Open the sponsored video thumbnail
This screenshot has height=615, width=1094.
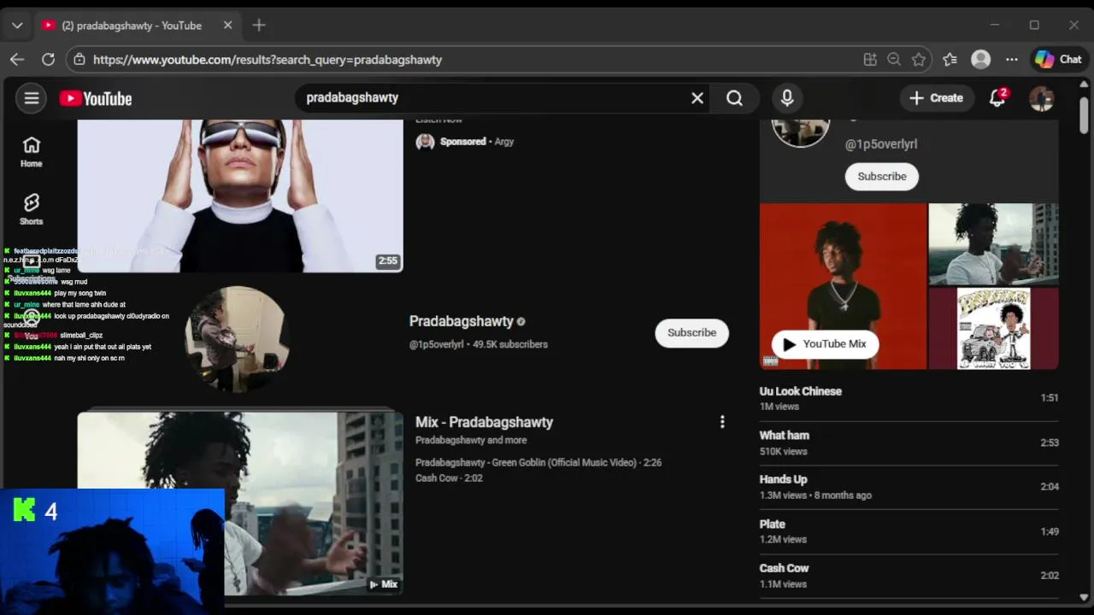click(240, 196)
